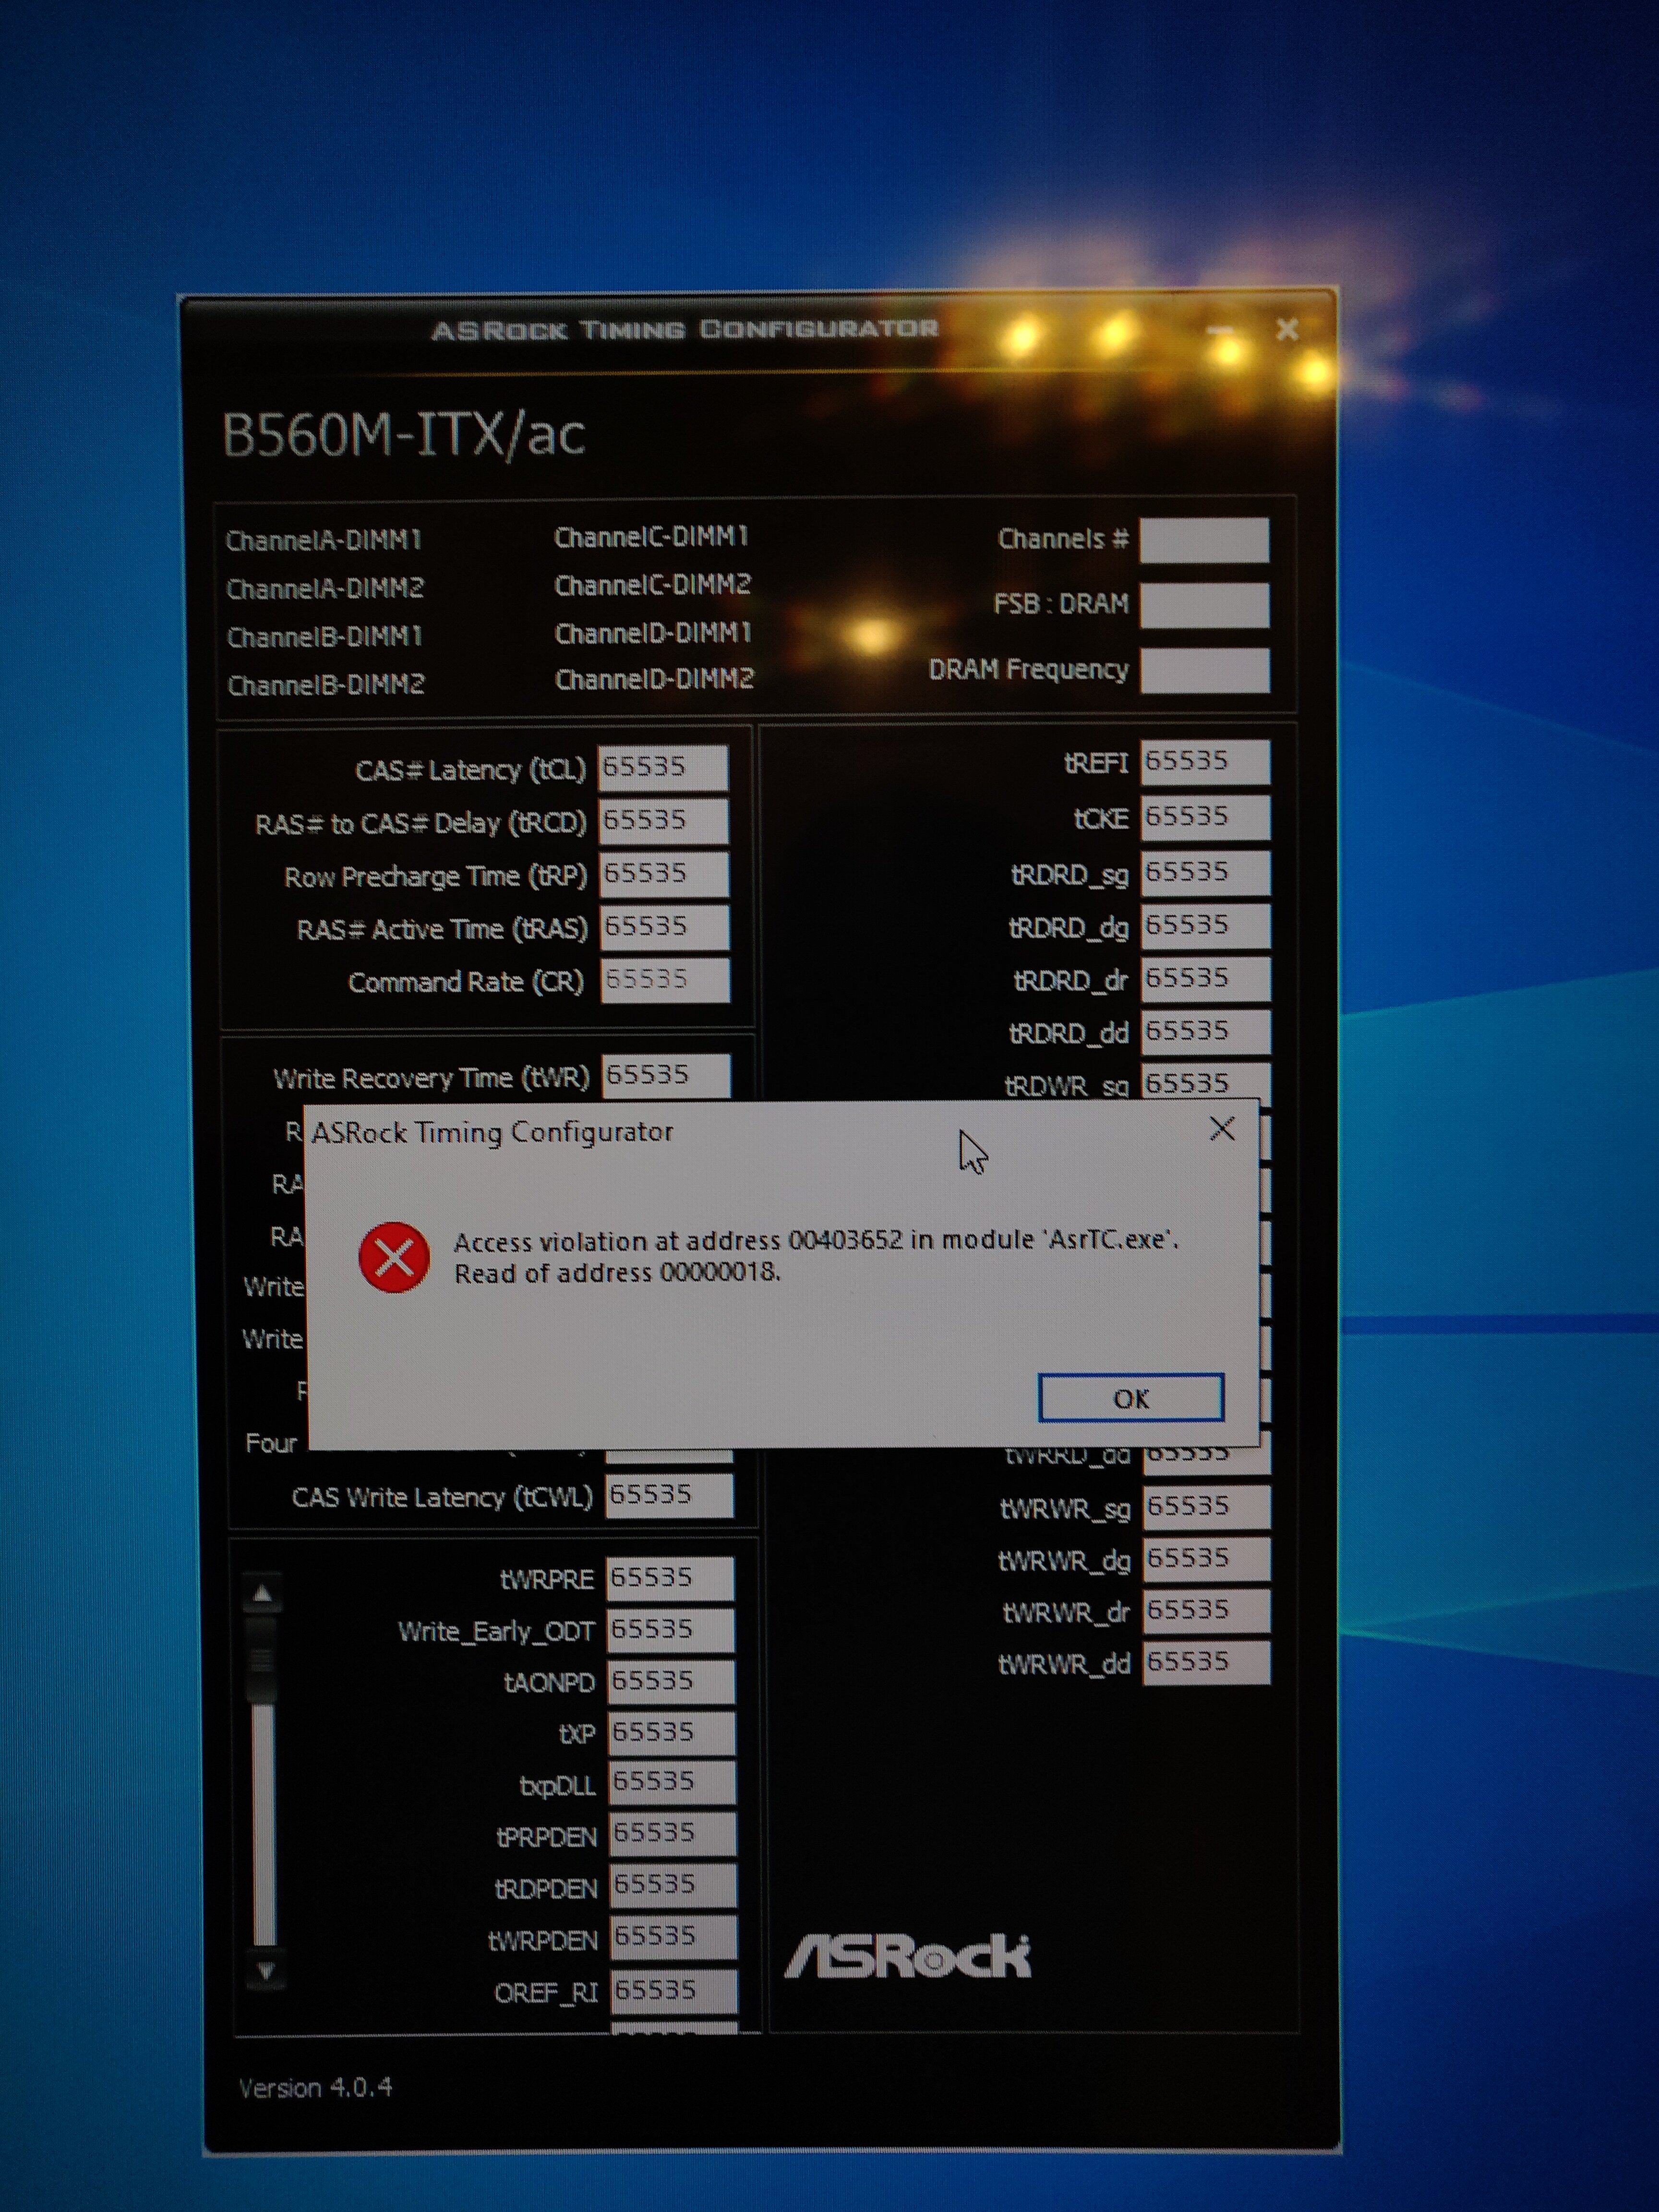This screenshot has width=1659, height=2212.
Task: Click the B560M-ITX/ac motherboard name
Action: coord(403,435)
